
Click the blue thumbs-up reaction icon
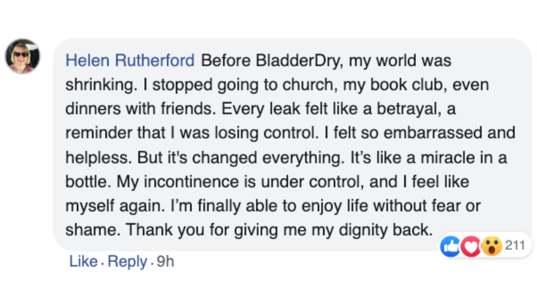coord(451,246)
